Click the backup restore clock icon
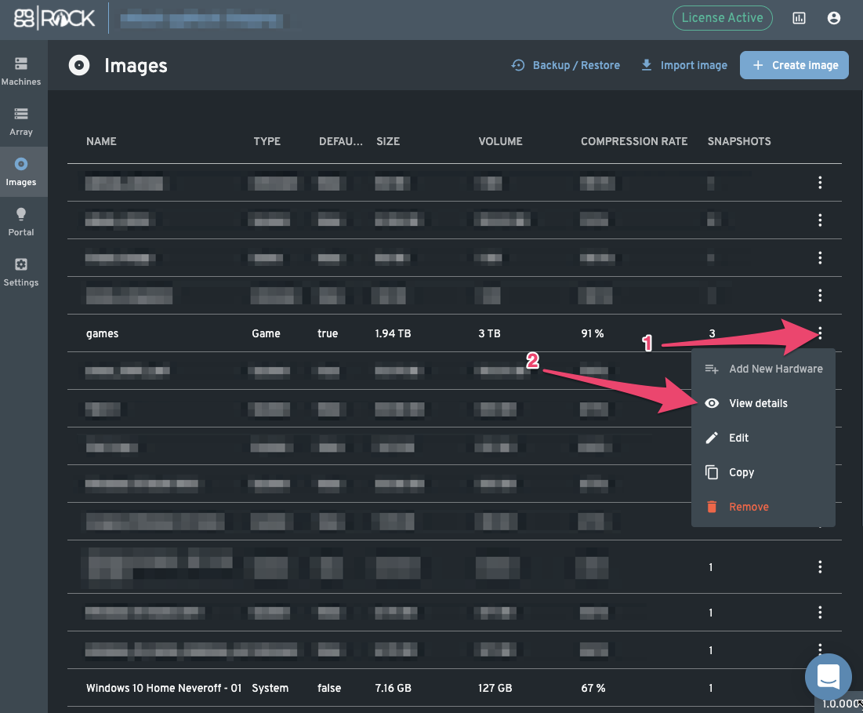This screenshot has height=713, width=863. tap(518, 65)
